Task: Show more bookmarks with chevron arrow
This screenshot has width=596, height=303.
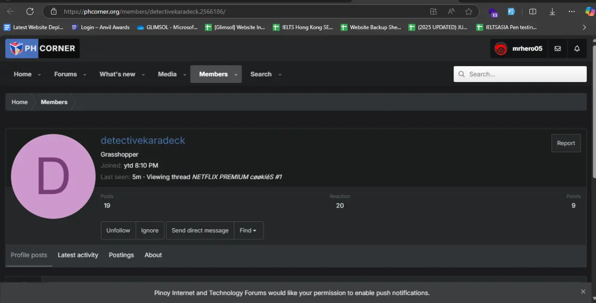Action: point(584,28)
